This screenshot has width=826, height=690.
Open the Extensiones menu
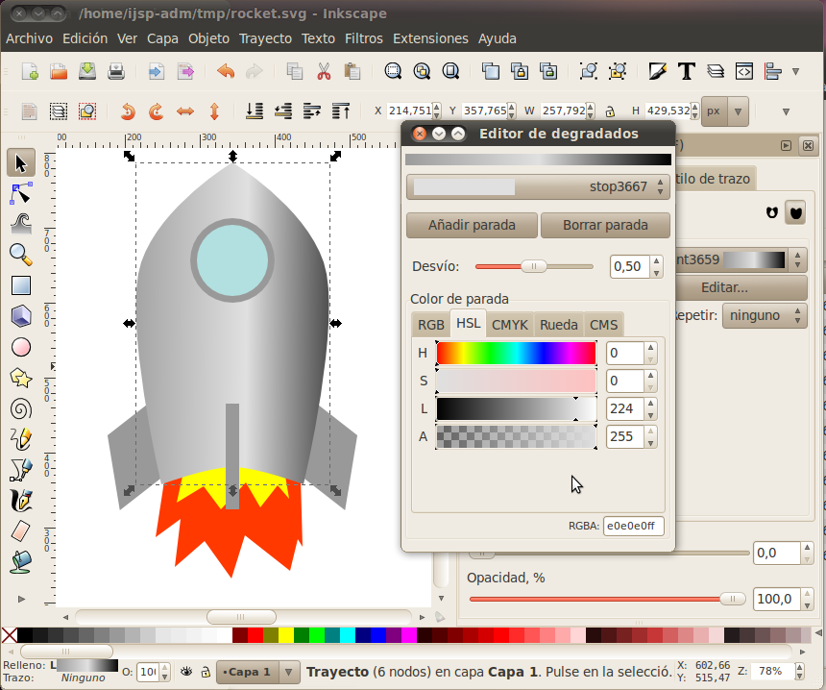point(430,38)
